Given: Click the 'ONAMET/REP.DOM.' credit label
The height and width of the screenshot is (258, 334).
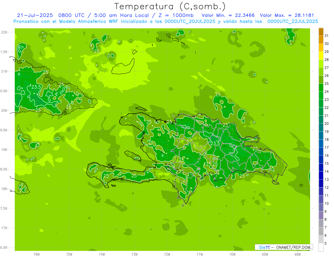Looking at the screenshot, I should [x=294, y=247].
